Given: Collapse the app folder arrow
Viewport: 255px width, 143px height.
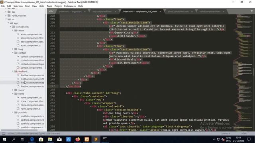Looking at the screenshot, I should coord(8,23).
